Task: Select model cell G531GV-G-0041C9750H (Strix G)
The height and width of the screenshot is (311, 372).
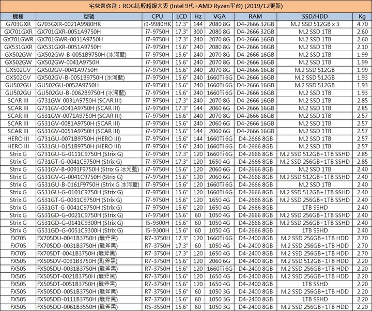Action: point(89,177)
